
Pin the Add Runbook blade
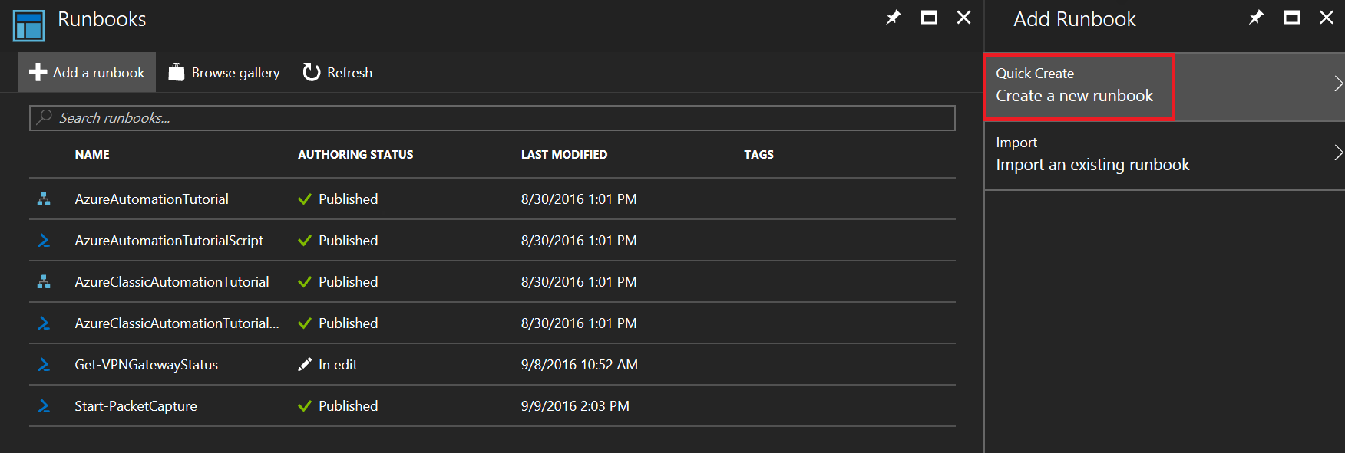1257,18
